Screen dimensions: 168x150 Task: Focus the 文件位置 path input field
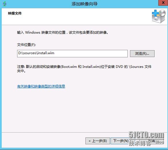tap(72, 53)
